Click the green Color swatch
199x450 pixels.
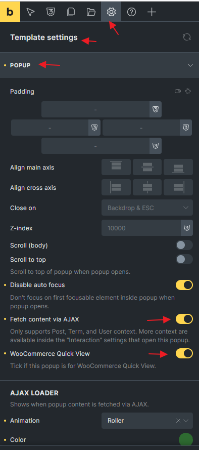186,440
